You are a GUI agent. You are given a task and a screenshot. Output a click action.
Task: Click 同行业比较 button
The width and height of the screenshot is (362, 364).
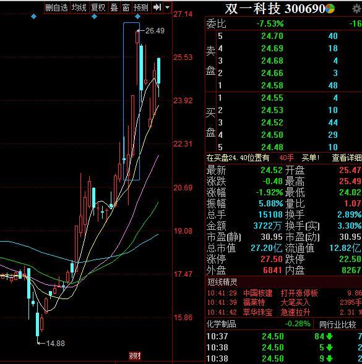[338, 324]
